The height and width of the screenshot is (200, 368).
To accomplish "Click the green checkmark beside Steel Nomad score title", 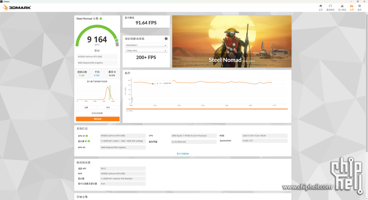I will coord(101,18).
